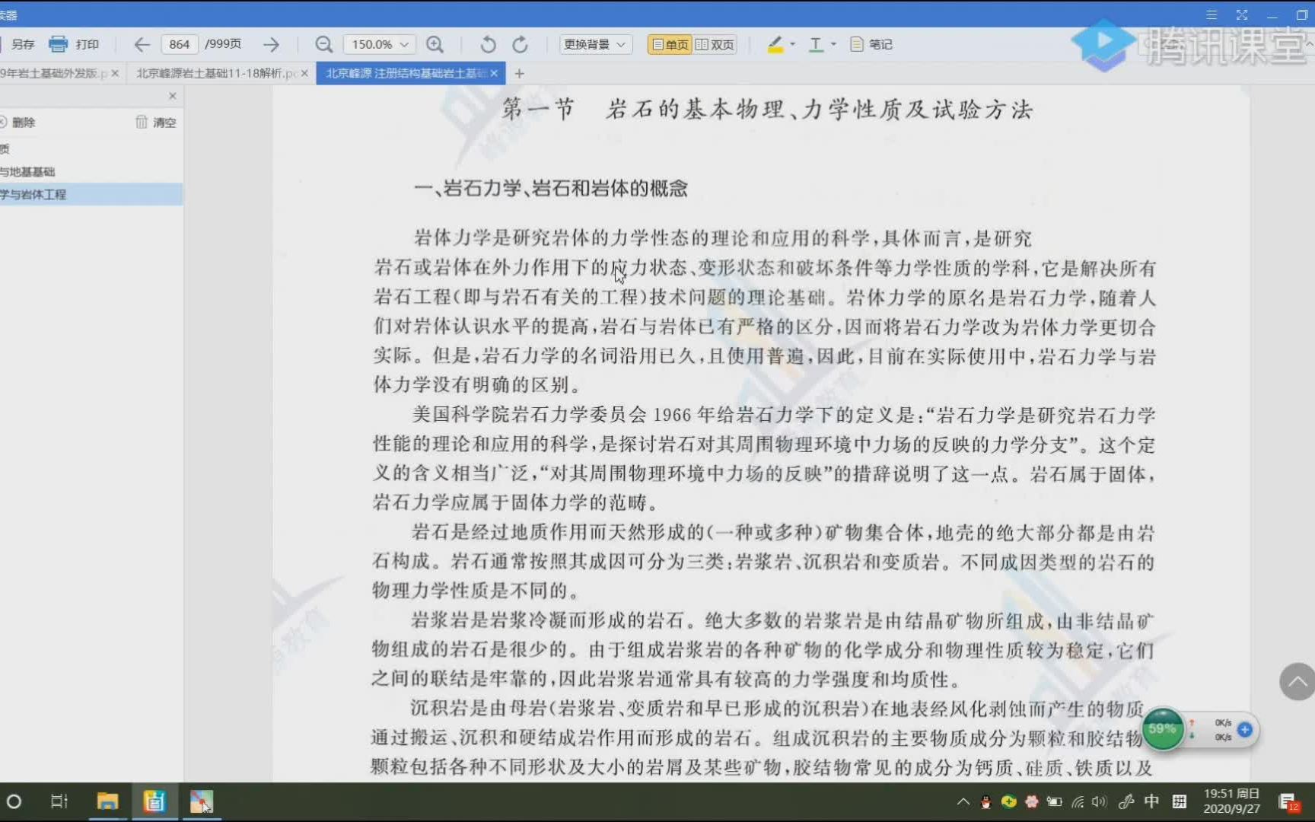Click the colorful recording app taskbar icon
The image size is (1315, 822).
(202, 801)
